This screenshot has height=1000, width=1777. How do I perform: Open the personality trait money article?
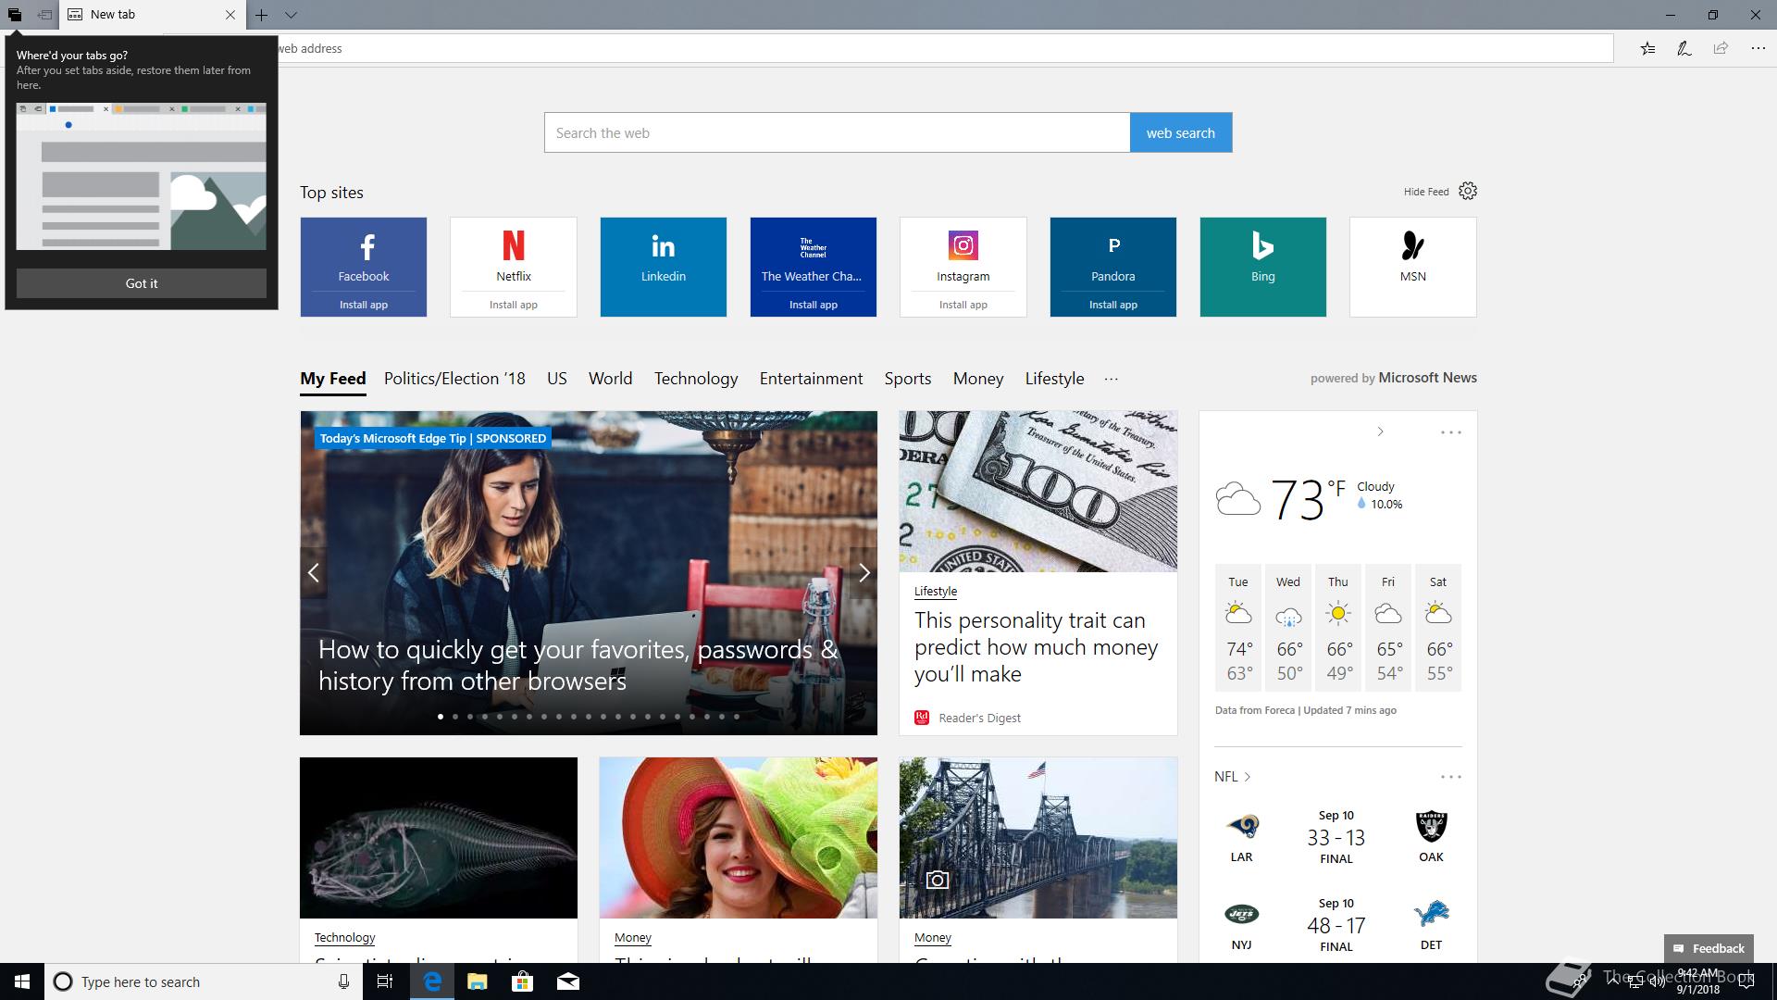(1036, 647)
